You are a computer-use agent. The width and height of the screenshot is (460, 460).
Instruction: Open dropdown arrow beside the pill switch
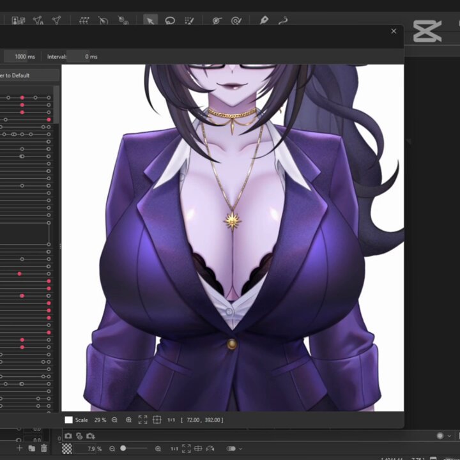[241, 448]
